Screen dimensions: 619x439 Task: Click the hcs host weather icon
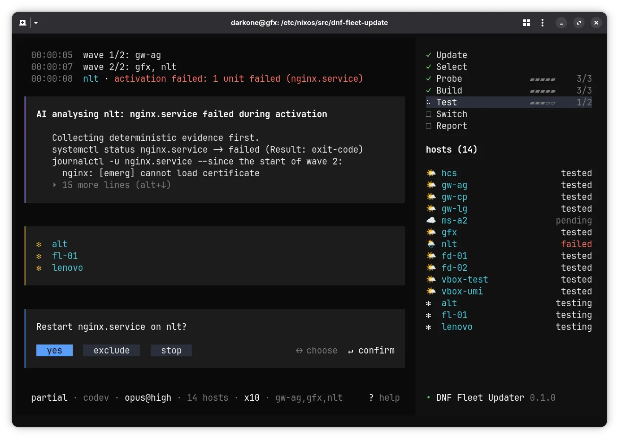tap(431, 173)
